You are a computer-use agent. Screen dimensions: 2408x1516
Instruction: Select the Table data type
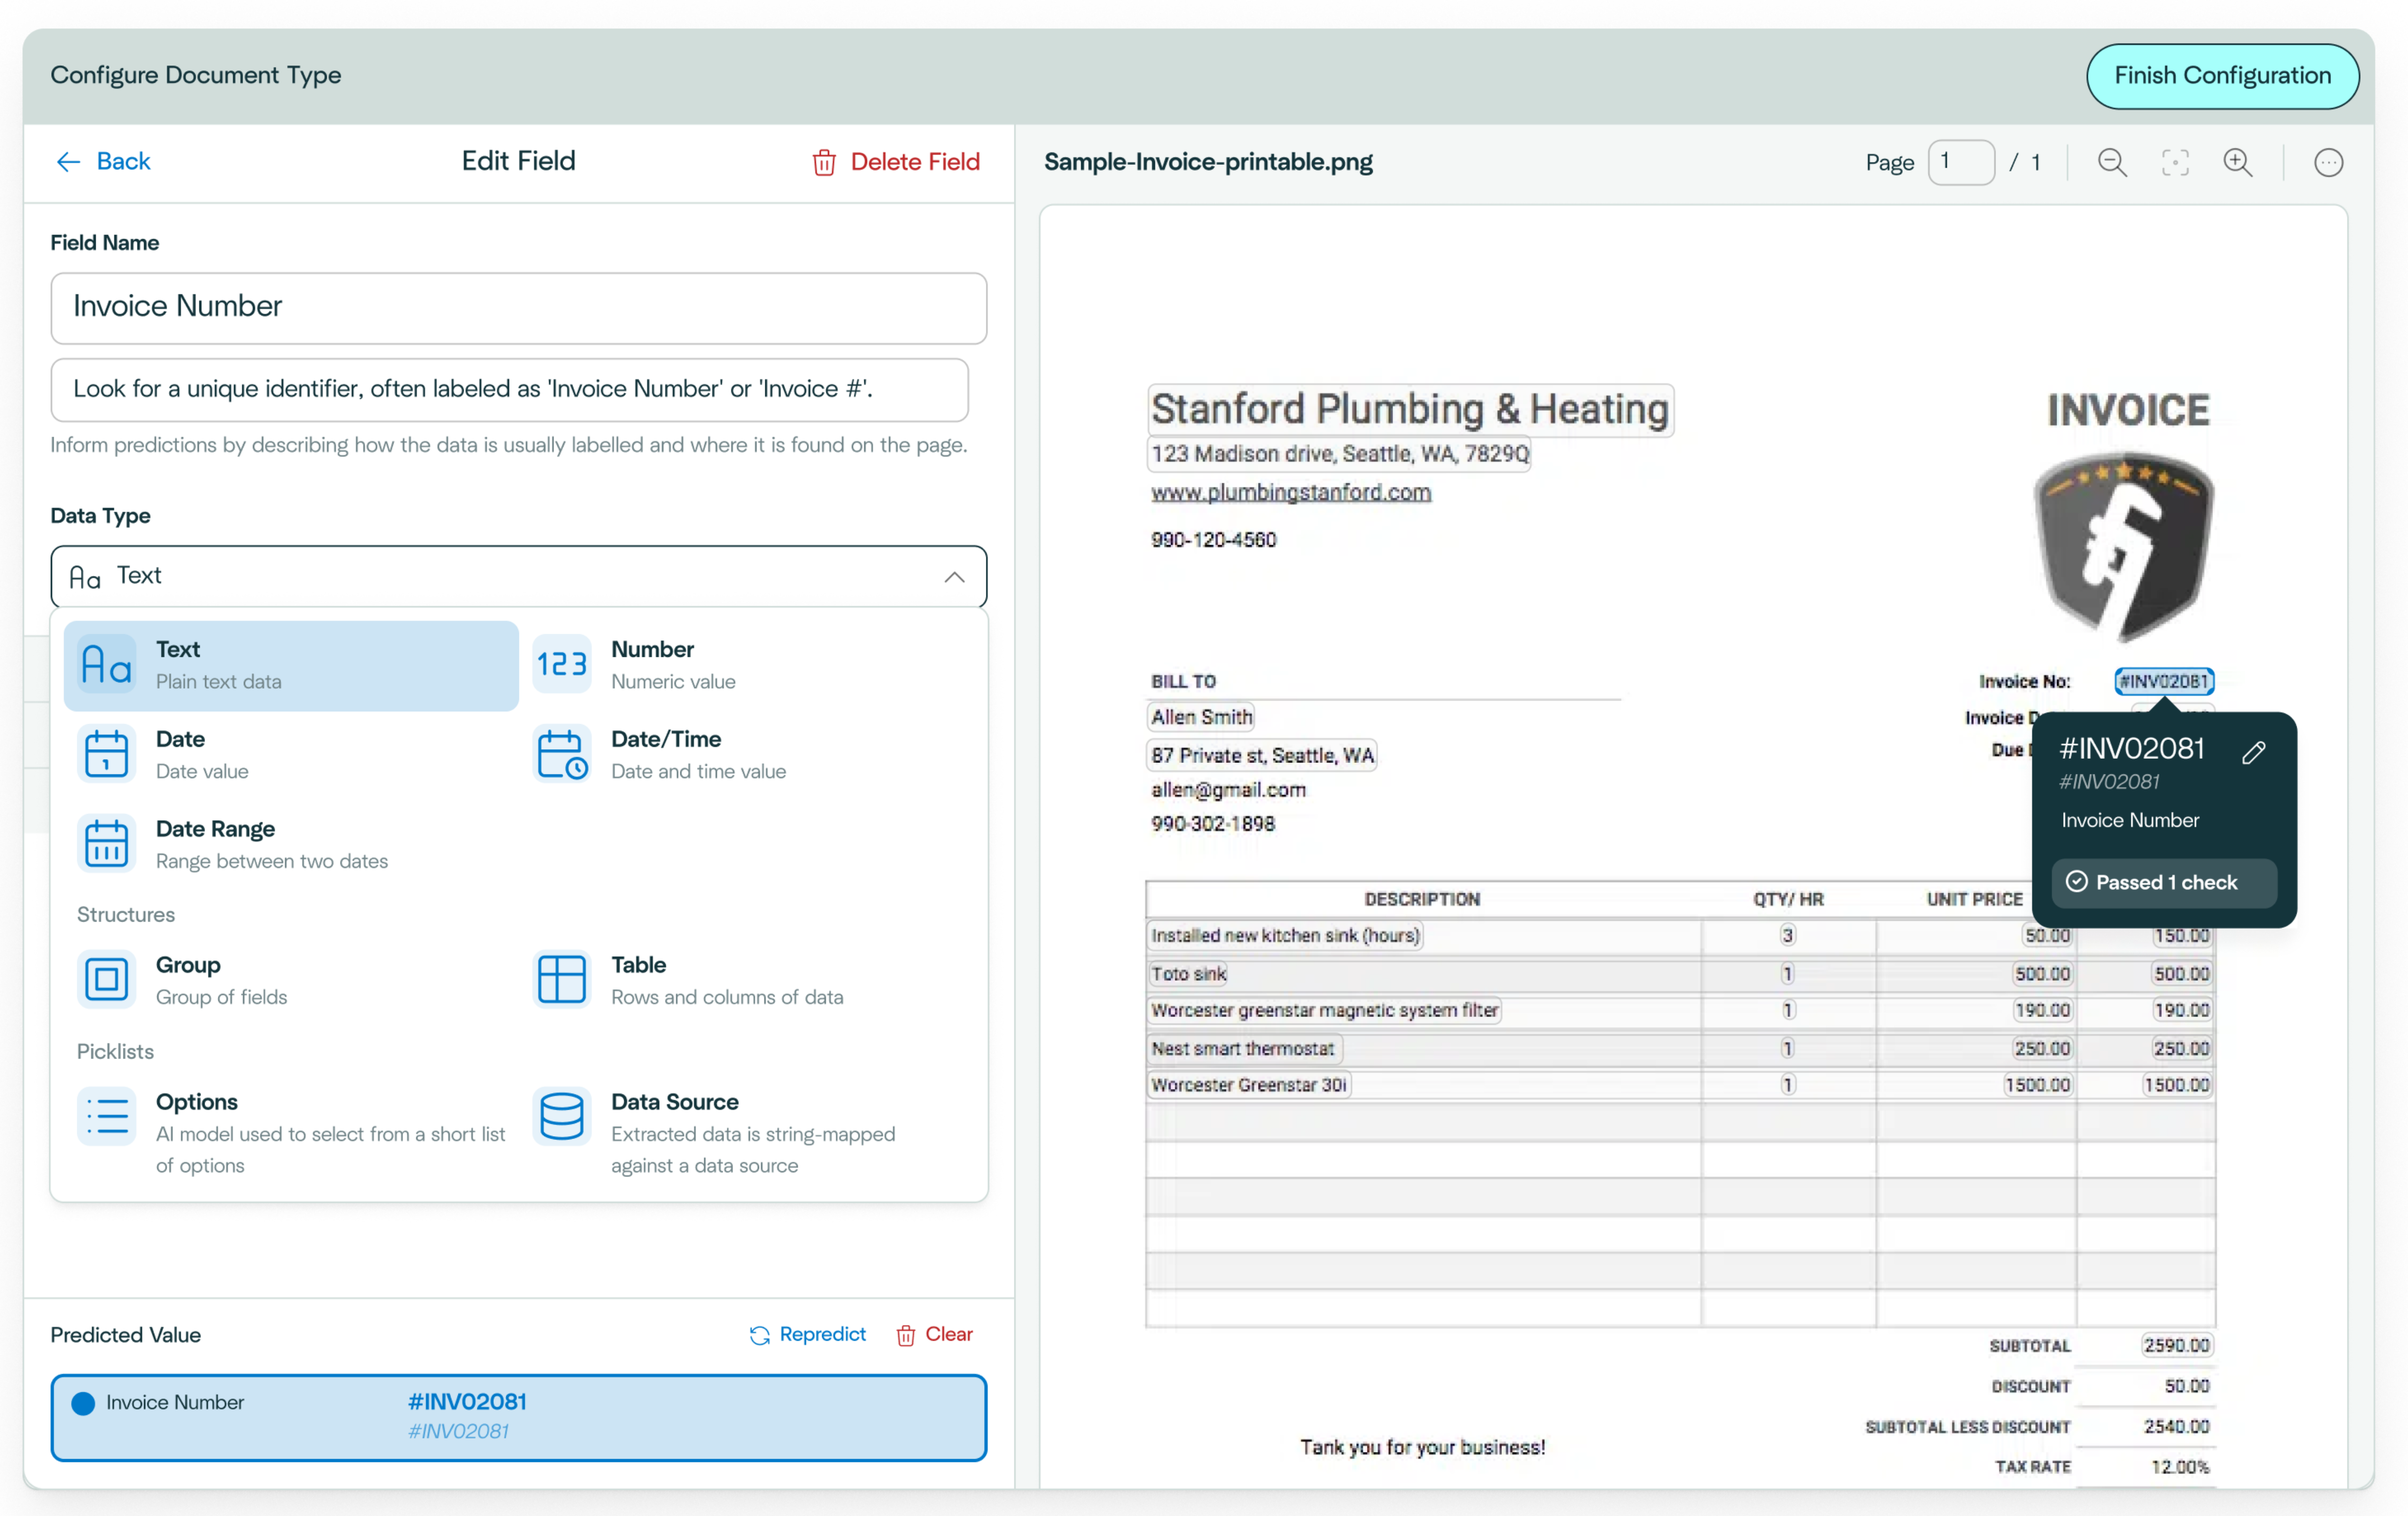point(637,979)
